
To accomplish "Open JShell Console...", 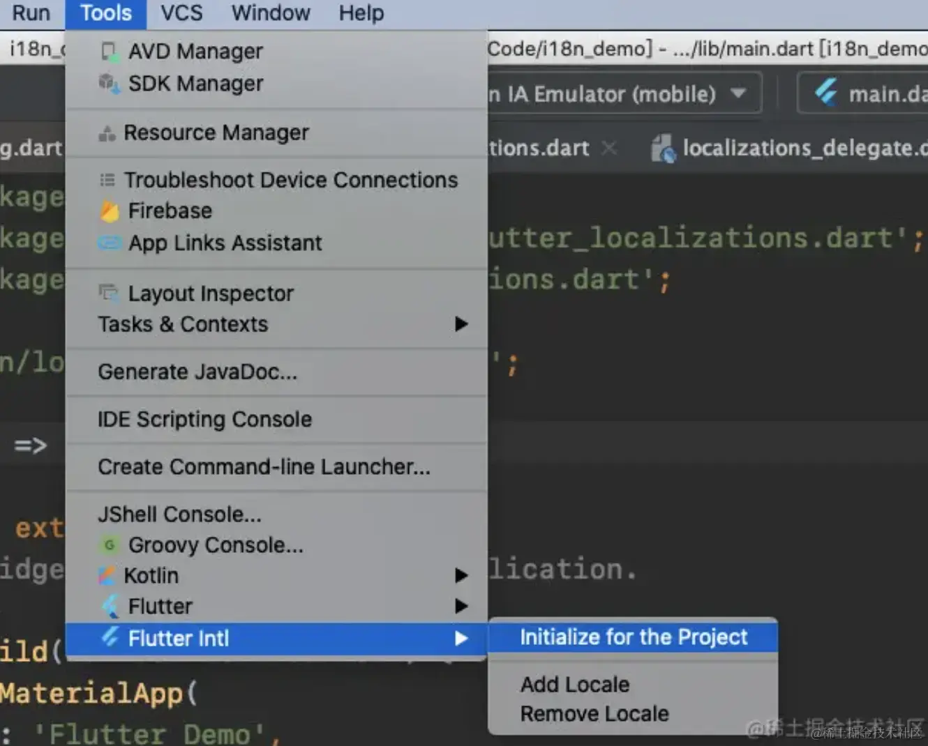I will [276, 515].
